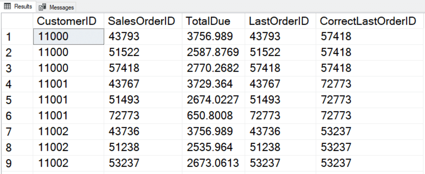This screenshot has width=425, height=174.
Task: Click SalesOrderID cell 53237 in row 9
Action: (x=124, y=163)
